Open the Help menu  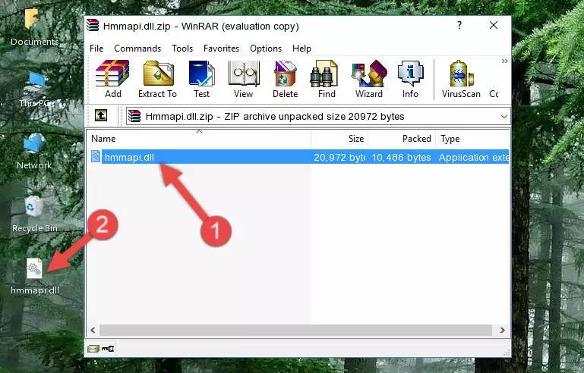click(301, 49)
